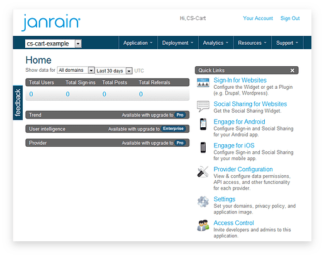
Task: Click the Engage for iOS phone icon
Action: 203,147
